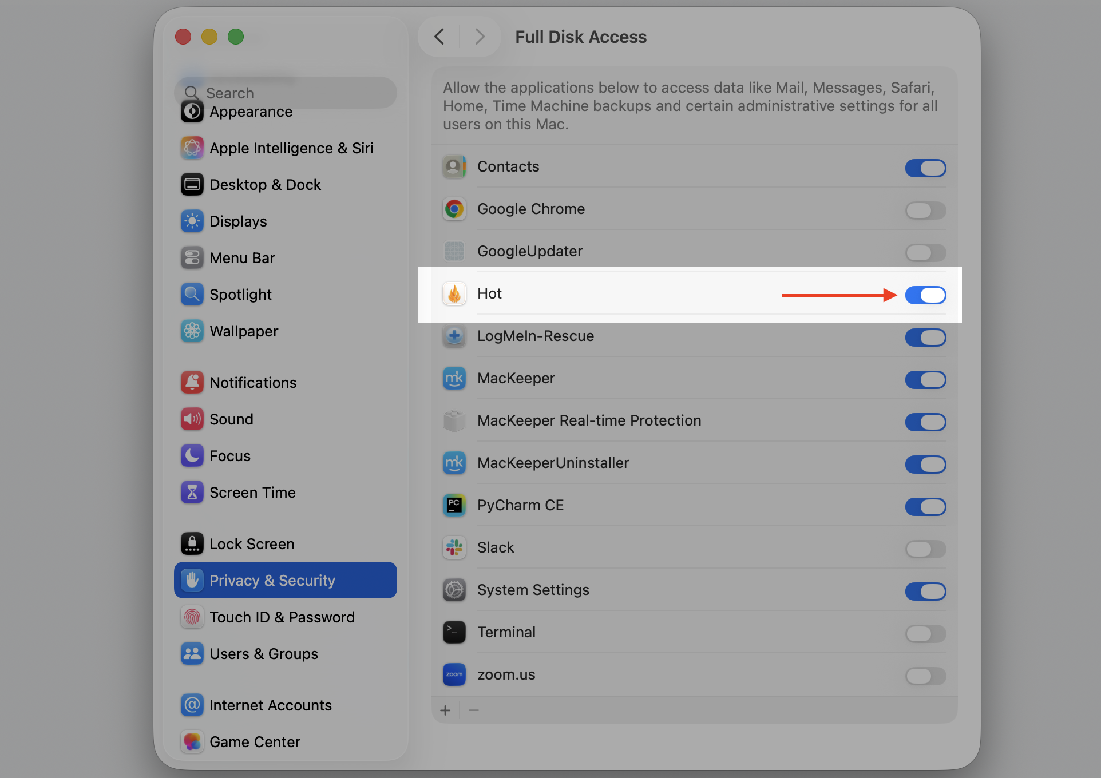Select the Hot flame app icon

coord(454,294)
